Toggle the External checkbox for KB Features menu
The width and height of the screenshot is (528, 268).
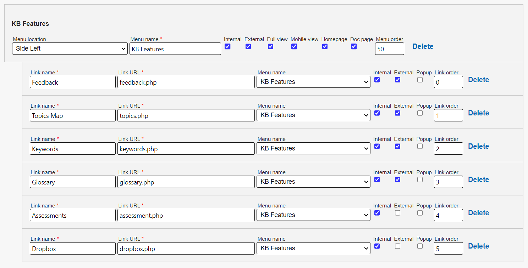coord(248,46)
